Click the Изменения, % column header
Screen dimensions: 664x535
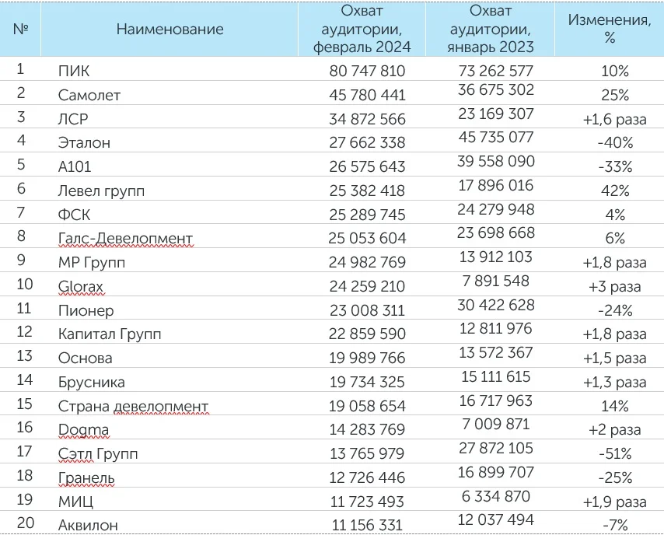tap(609, 30)
